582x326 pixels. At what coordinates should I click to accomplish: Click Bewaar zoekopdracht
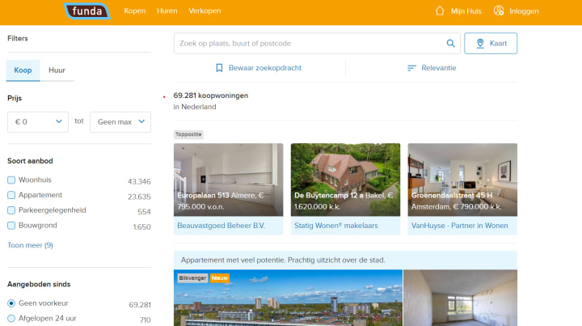coord(259,68)
